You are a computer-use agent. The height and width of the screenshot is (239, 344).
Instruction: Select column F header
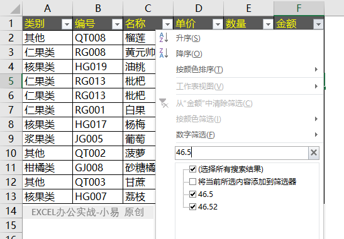pos(299,9)
